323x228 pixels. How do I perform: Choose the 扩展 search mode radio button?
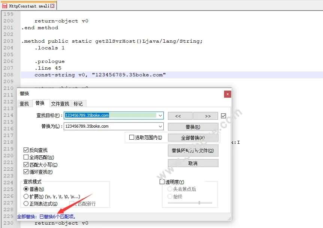pos(26,197)
